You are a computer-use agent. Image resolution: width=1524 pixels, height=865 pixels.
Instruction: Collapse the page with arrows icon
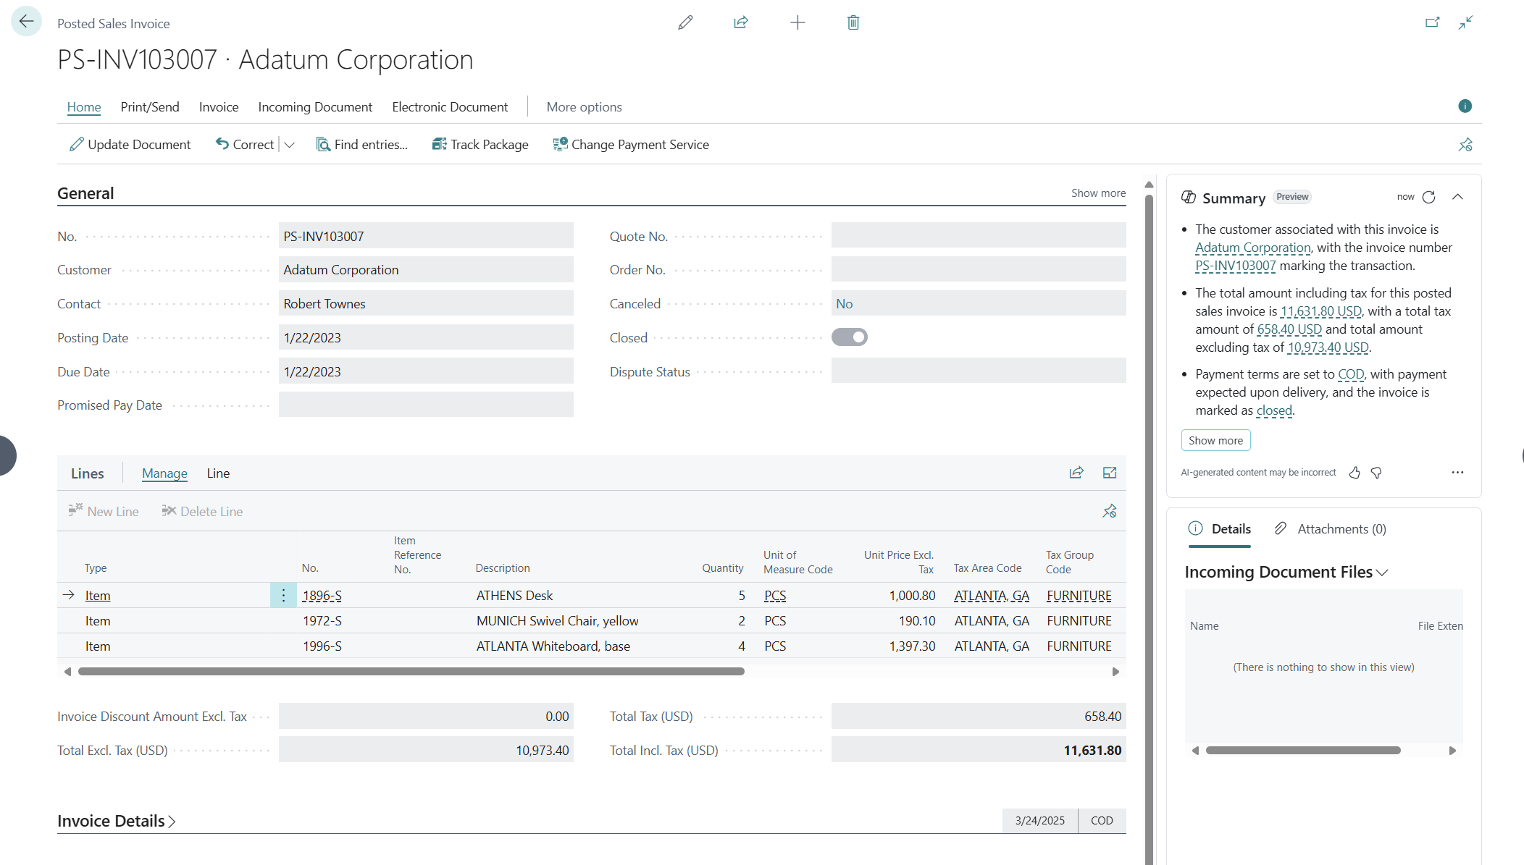[1465, 22]
